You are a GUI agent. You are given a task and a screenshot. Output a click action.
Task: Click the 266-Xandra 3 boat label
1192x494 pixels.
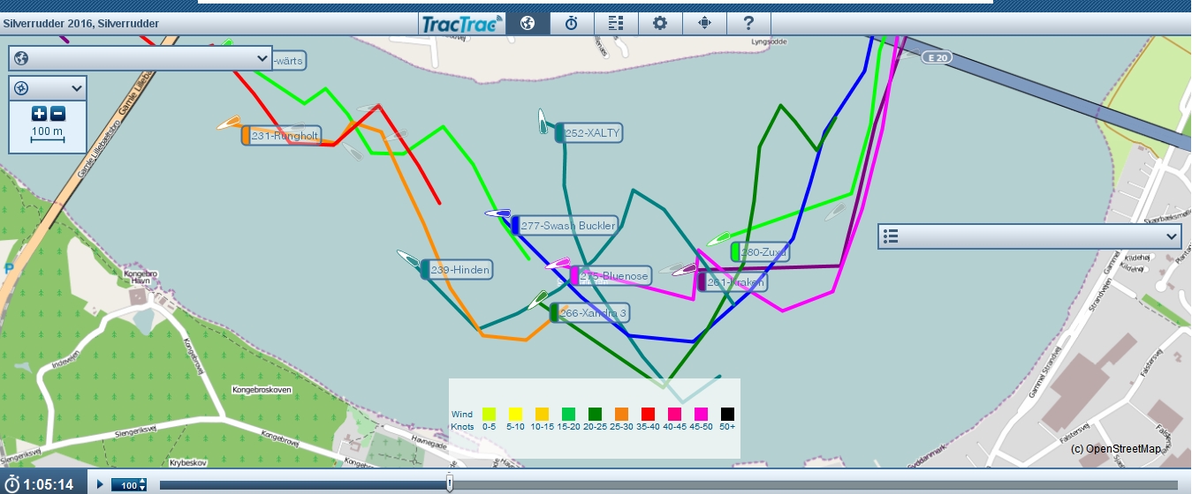point(593,313)
